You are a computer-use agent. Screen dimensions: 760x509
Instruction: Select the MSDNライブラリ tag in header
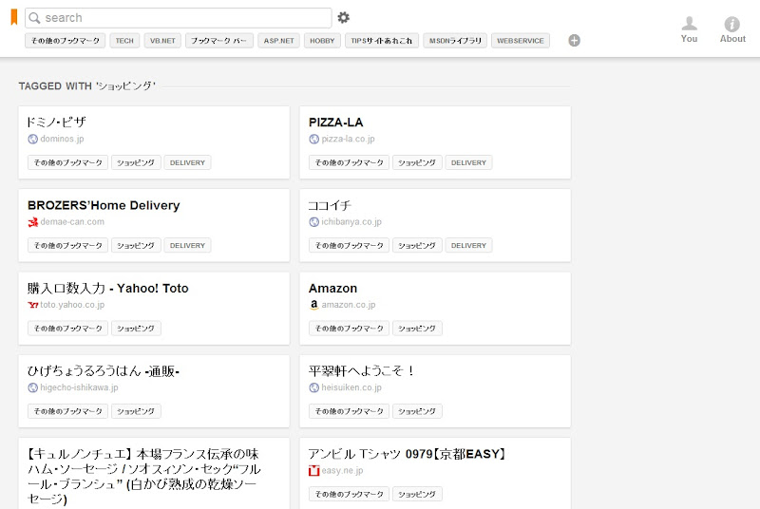pyautogui.click(x=455, y=41)
